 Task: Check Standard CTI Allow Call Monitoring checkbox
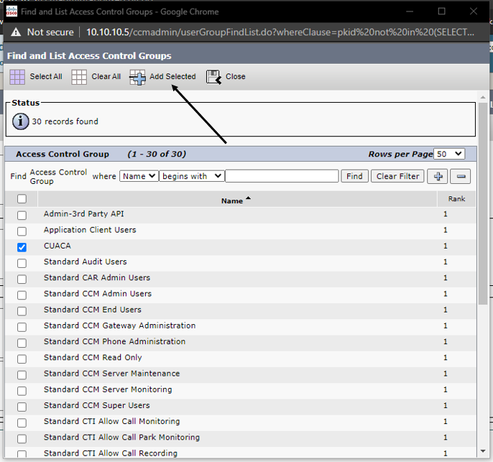(22, 423)
